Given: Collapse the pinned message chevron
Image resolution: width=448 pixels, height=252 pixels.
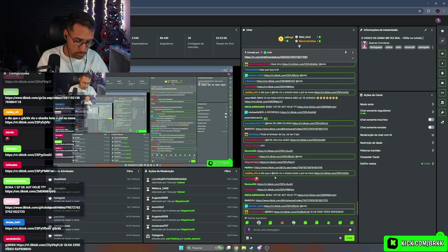Looking at the screenshot, I should (x=352, y=58).
